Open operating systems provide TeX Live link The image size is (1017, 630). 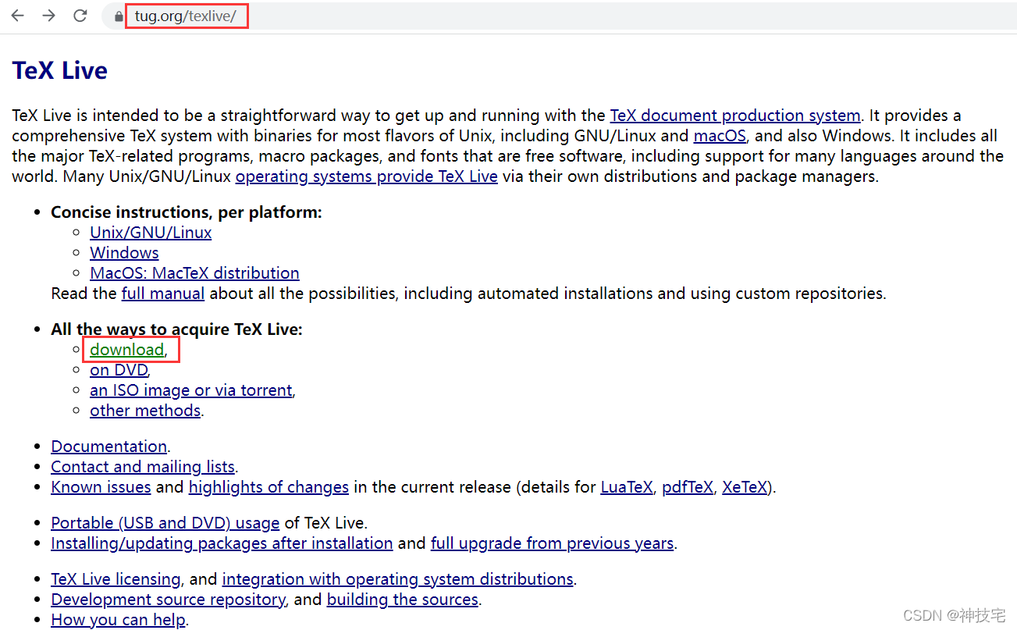tap(366, 176)
